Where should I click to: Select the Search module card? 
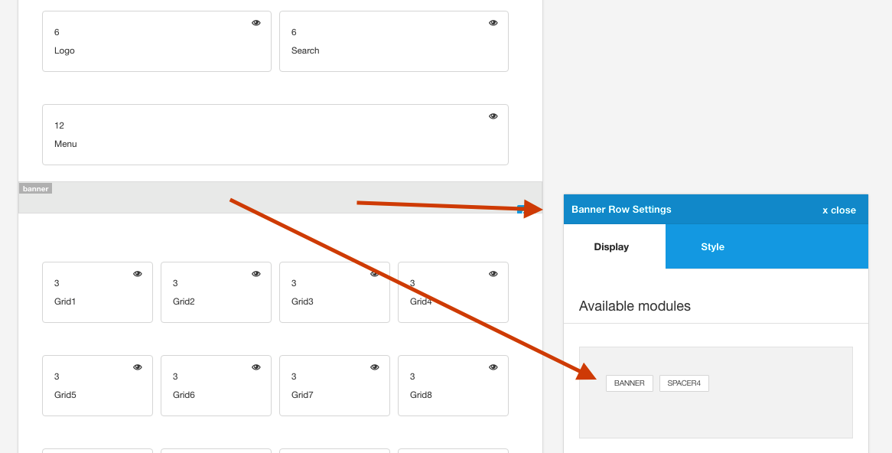(394, 41)
